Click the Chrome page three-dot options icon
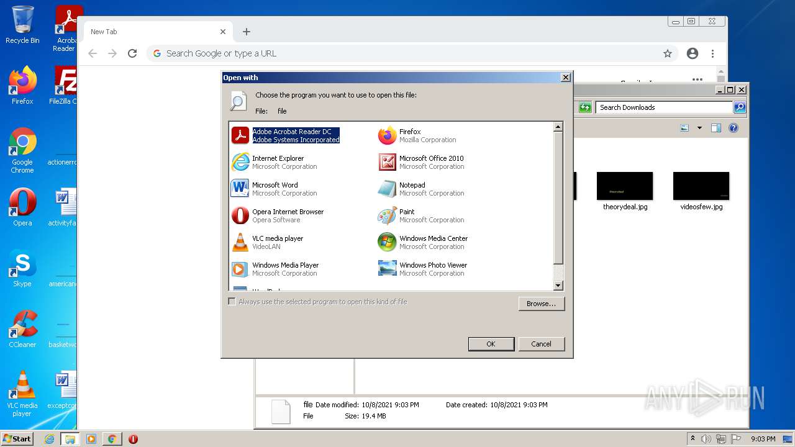 [697, 79]
